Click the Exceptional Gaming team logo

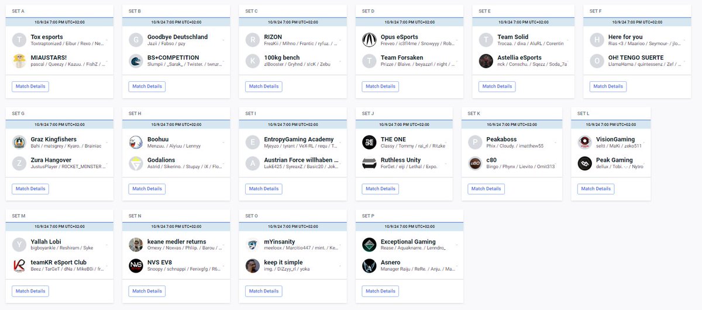pyautogui.click(x=370, y=245)
